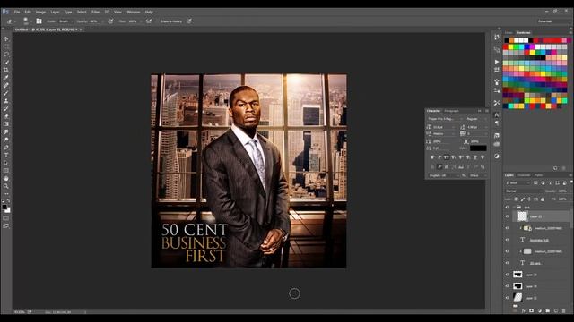
Task: Select the Pen tool
Action: click(x=6, y=148)
